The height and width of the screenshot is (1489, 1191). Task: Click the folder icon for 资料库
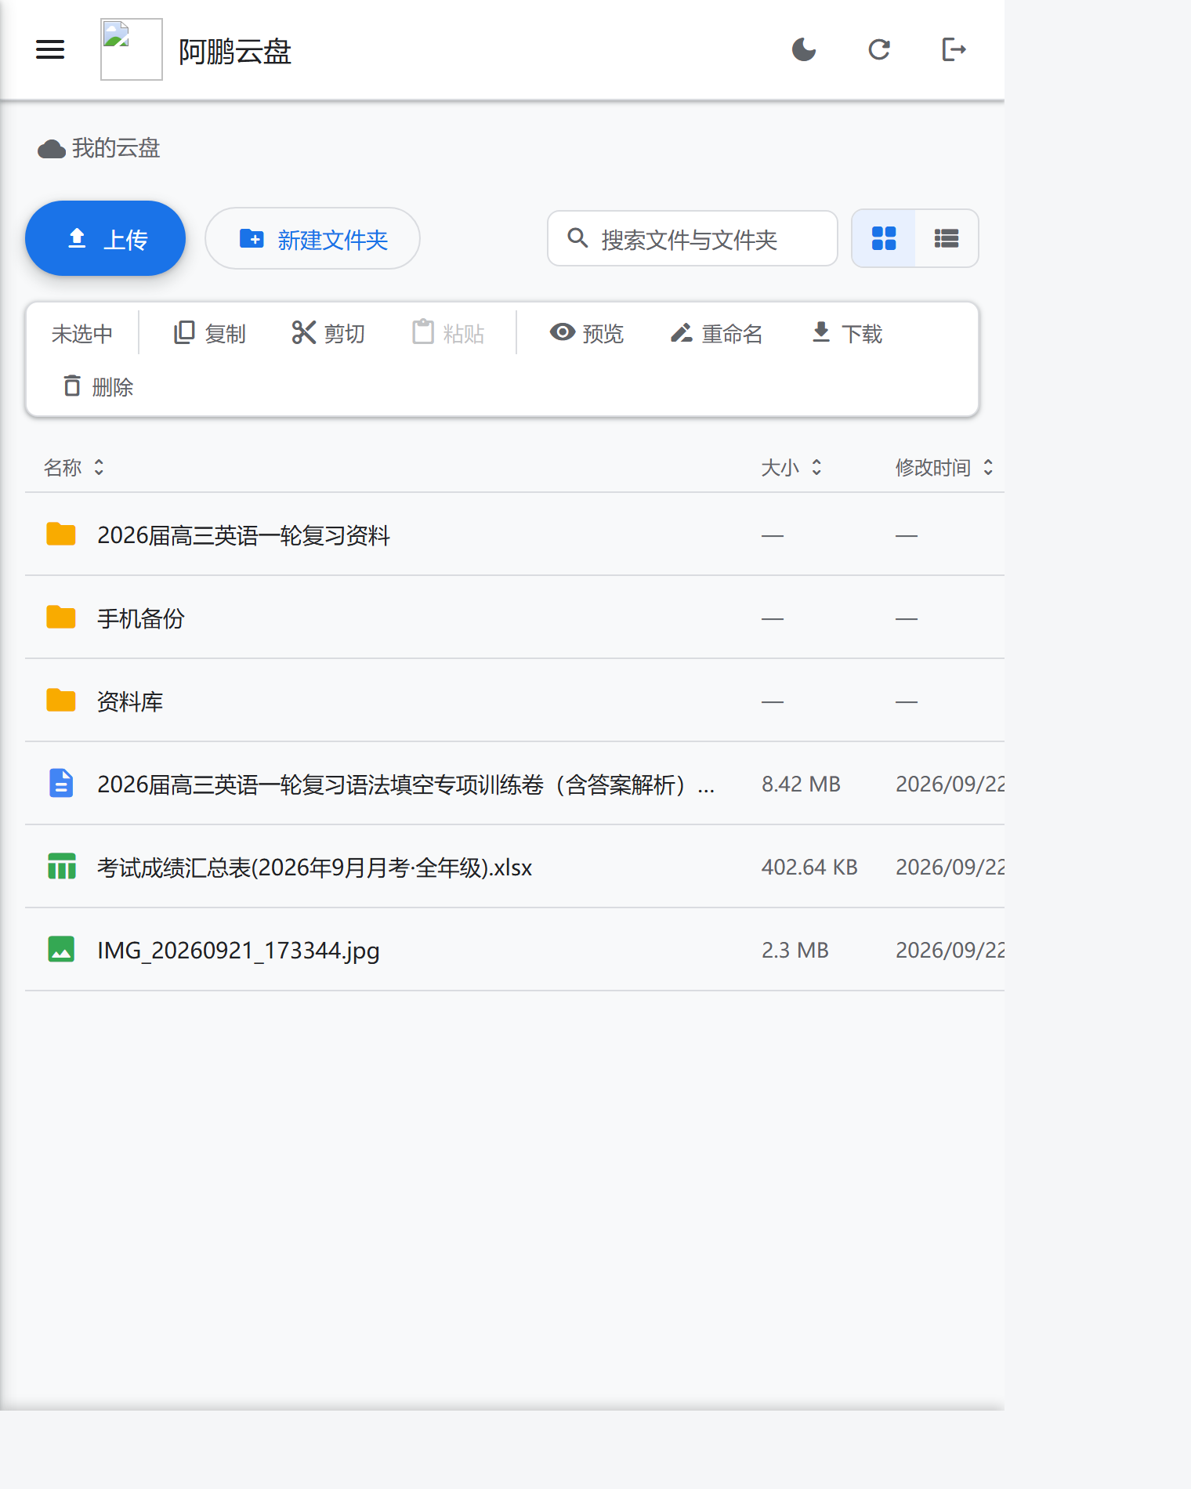pos(61,701)
